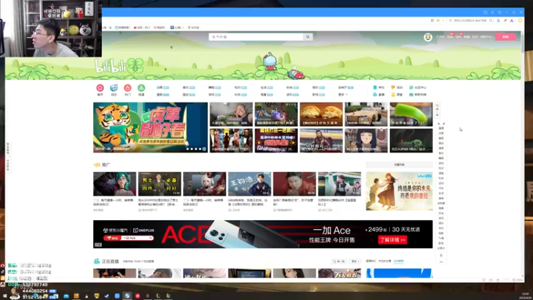The image size is (533, 300).
Task: Open the browser downloads icon
Action: [x=498, y=21]
